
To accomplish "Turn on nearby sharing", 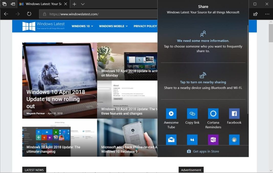I will pyautogui.click(x=203, y=82).
